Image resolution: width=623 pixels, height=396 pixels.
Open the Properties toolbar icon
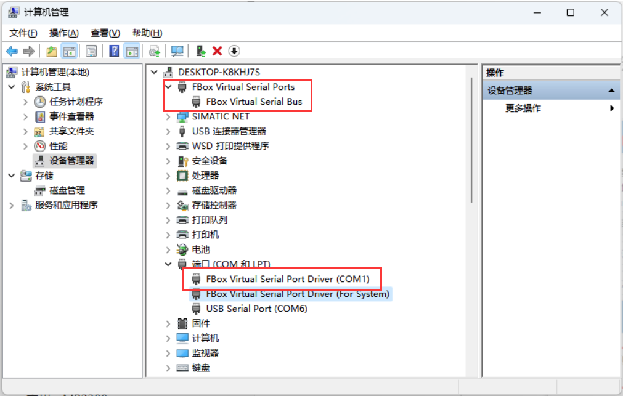(x=91, y=51)
